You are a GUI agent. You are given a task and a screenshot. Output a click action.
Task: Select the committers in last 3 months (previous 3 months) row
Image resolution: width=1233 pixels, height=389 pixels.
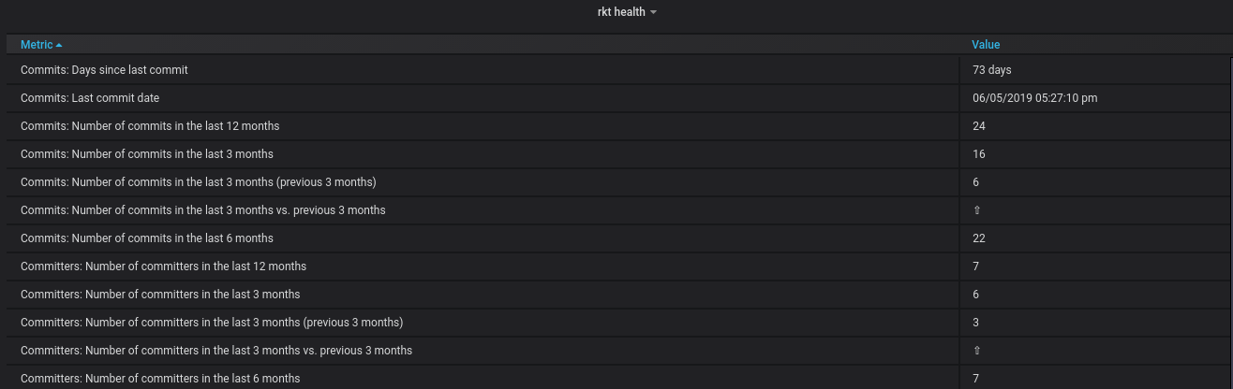[x=212, y=323]
